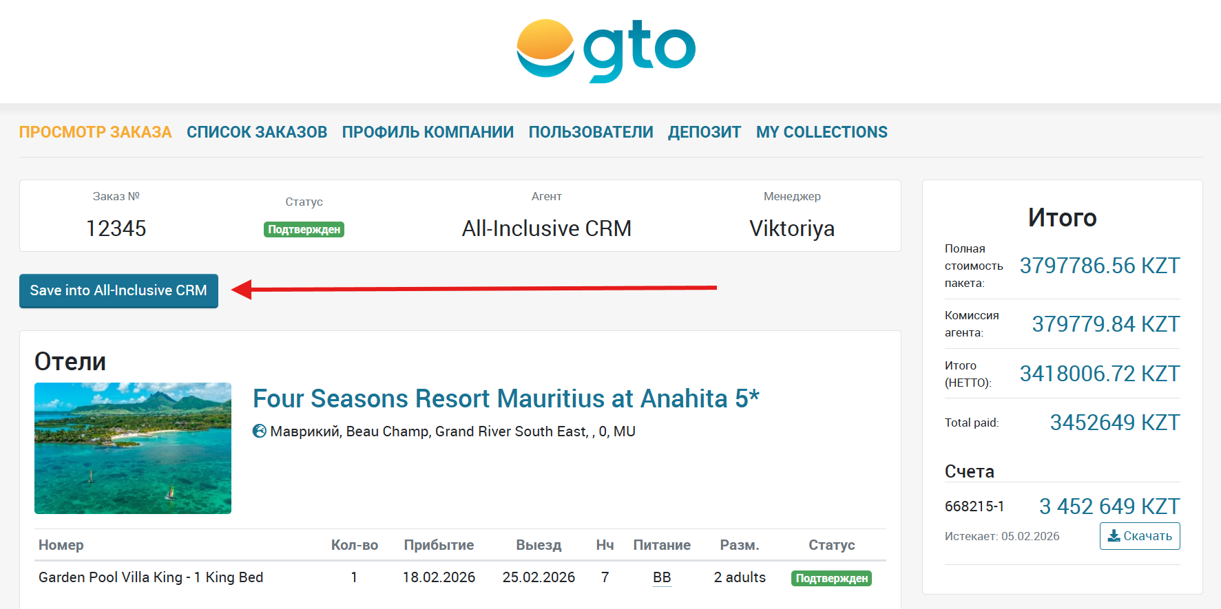Click the invoice amount 3 452 649 KZT
Screen dimensions: 1221x609
[x=1109, y=506]
